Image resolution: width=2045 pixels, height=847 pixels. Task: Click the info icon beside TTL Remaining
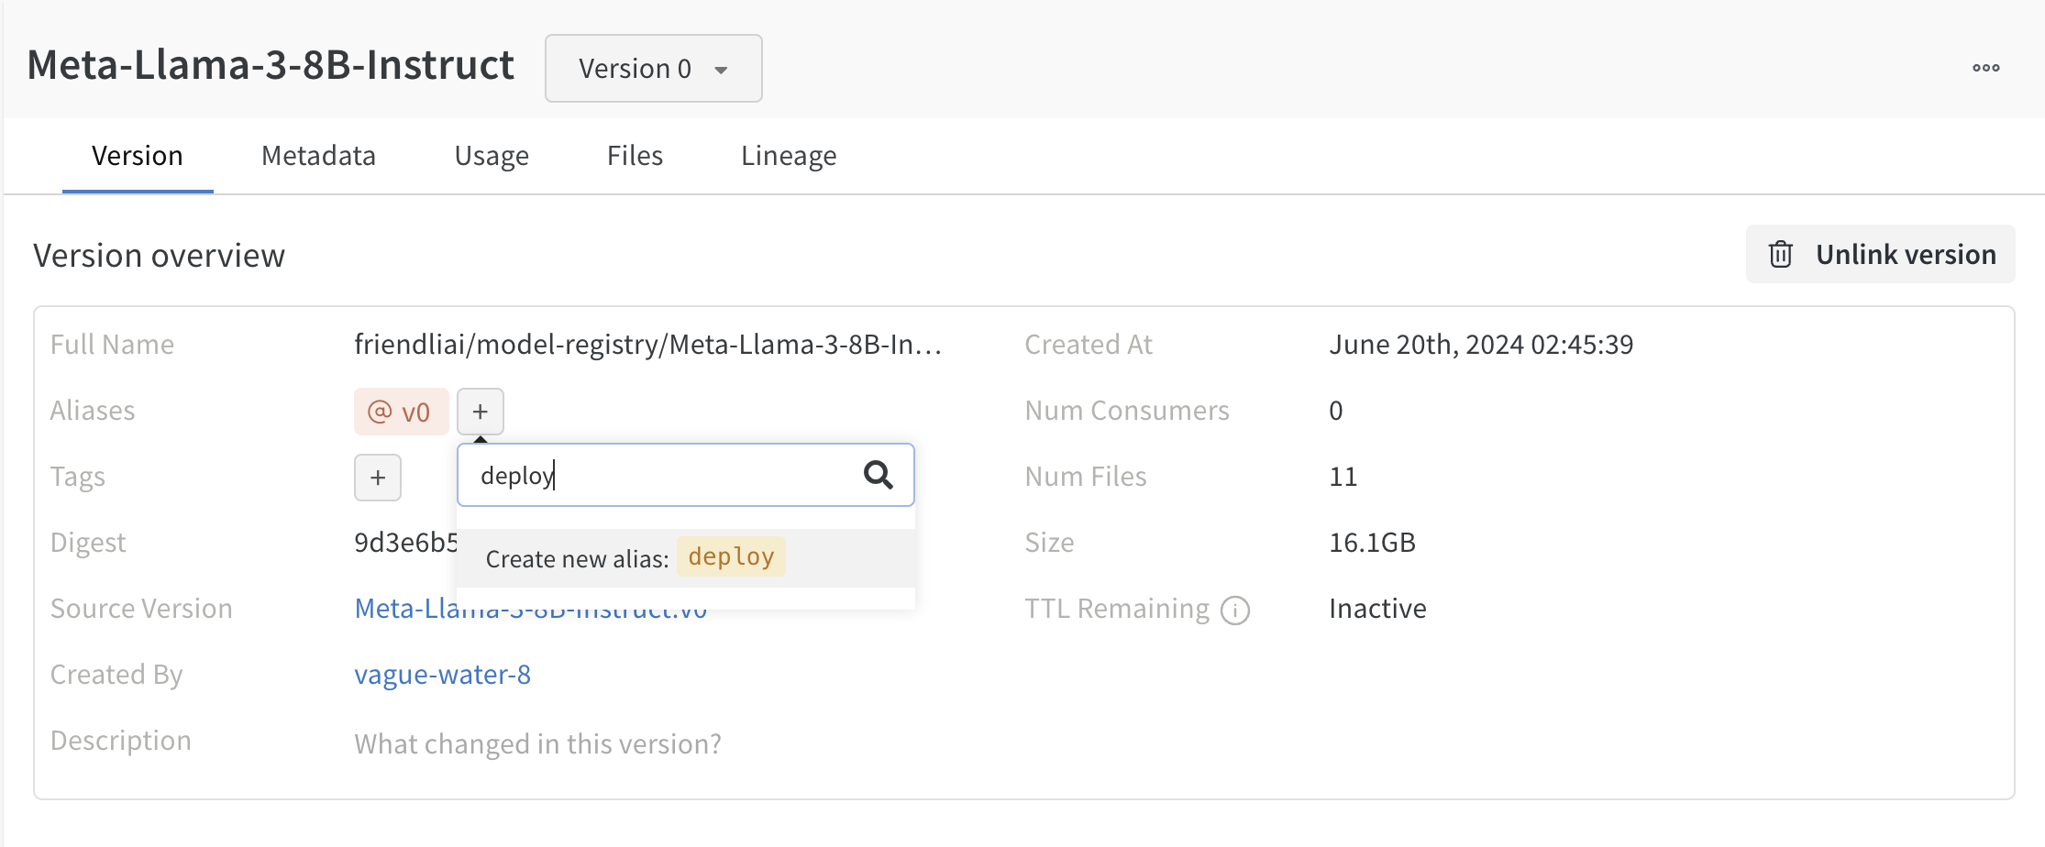1235,610
